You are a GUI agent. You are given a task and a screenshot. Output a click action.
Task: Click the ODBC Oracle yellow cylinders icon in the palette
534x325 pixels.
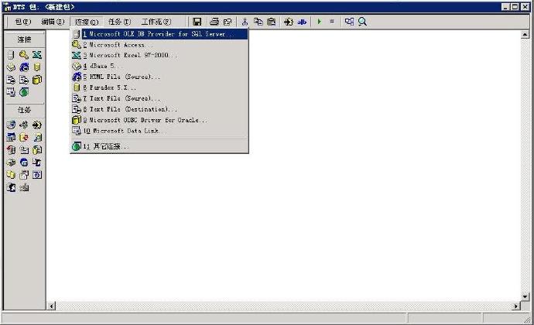pyautogui.click(x=37, y=80)
